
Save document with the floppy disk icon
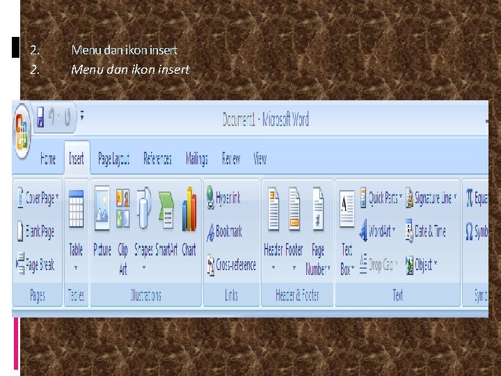click(40, 117)
